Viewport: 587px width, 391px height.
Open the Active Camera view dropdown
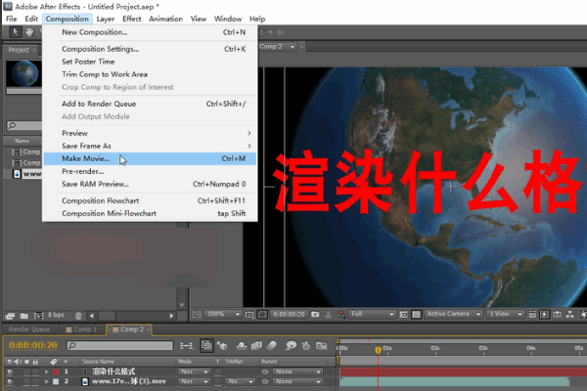(450, 315)
